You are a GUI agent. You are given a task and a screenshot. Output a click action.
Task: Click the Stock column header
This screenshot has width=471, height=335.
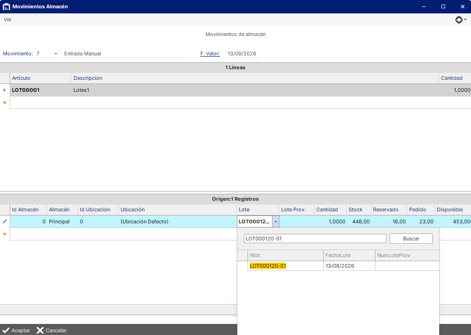pos(359,209)
